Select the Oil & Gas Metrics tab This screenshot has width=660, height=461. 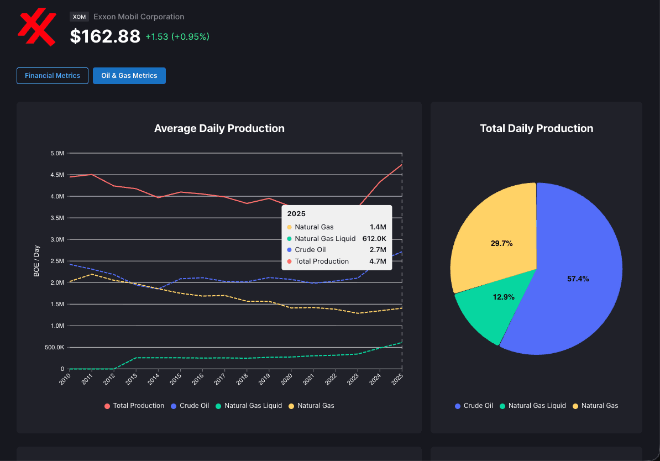point(129,76)
